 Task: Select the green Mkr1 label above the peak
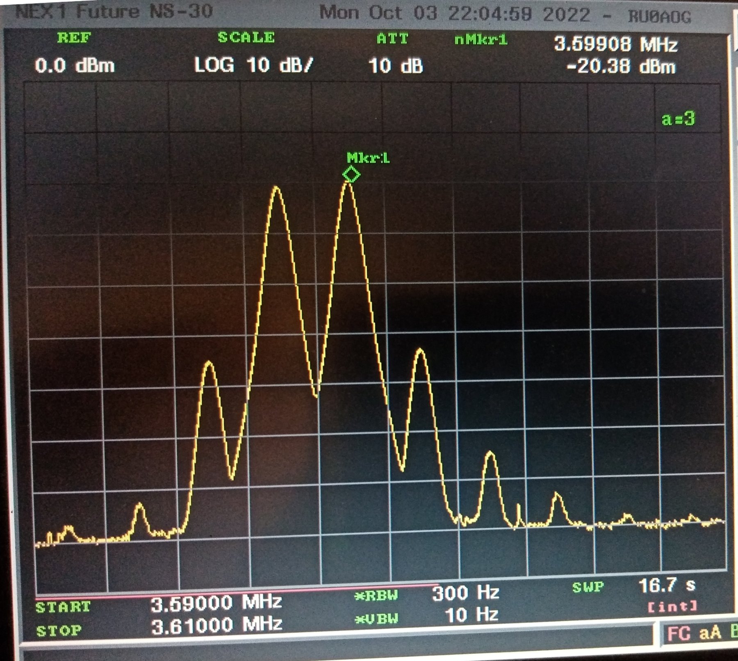(x=368, y=158)
